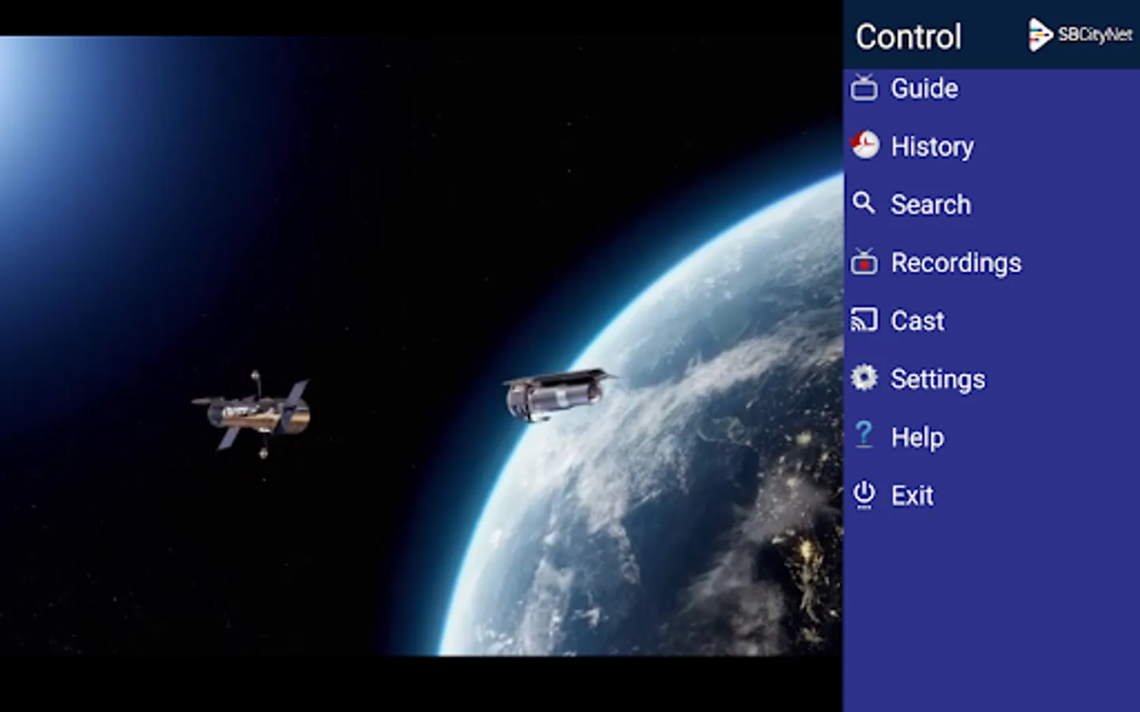1140x712 pixels.
Task: Select the Help menu entry
Action: click(x=991, y=437)
